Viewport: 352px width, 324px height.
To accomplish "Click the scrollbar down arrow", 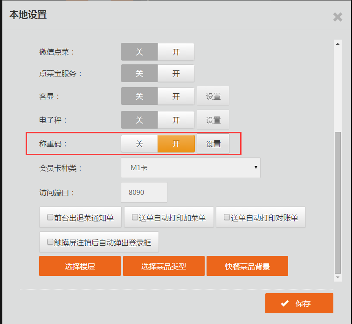I will pos(338,277).
